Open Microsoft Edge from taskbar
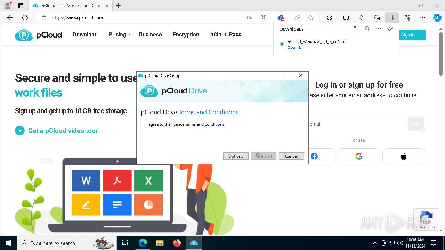Image resolution: width=445 pixels, height=250 pixels. pos(143,243)
